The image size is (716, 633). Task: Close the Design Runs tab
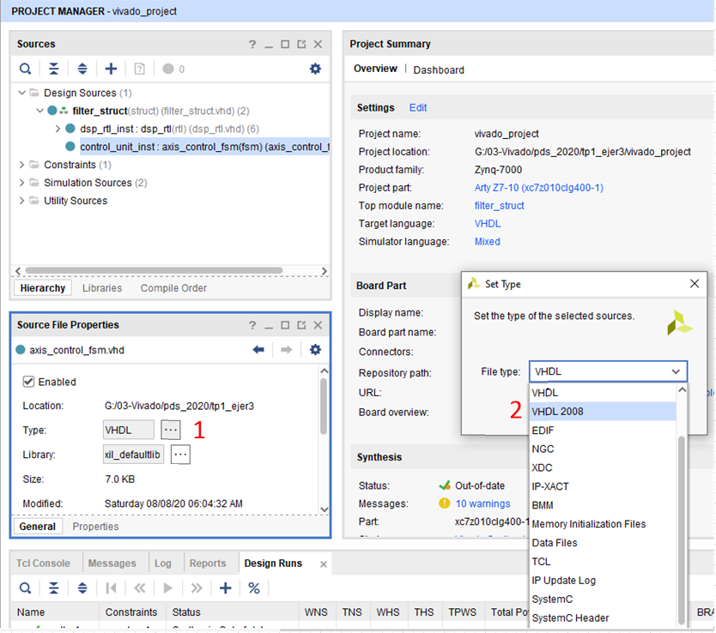324,564
